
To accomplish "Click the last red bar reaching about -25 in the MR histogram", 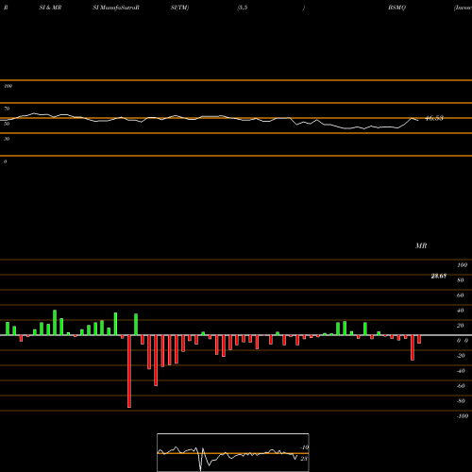I will tap(413, 347).
